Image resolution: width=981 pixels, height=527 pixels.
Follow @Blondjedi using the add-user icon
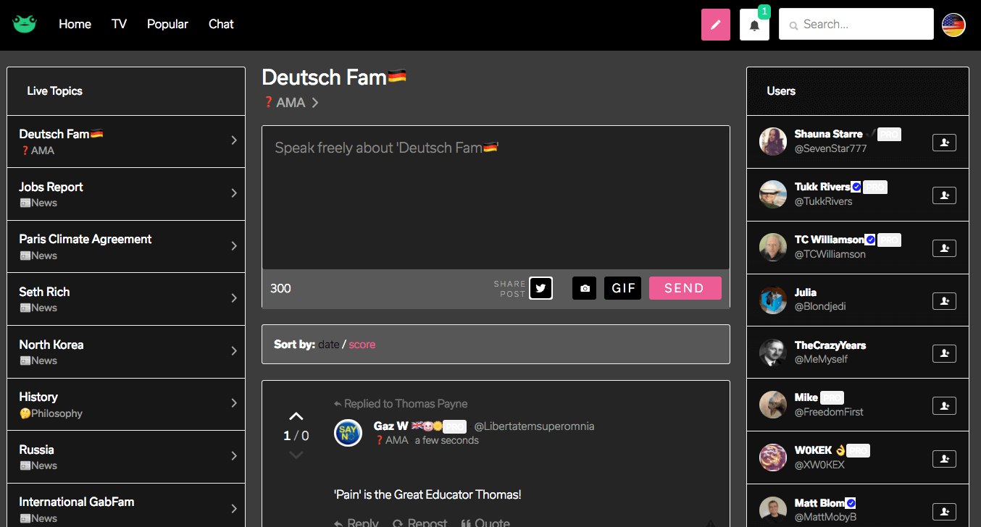(x=944, y=300)
